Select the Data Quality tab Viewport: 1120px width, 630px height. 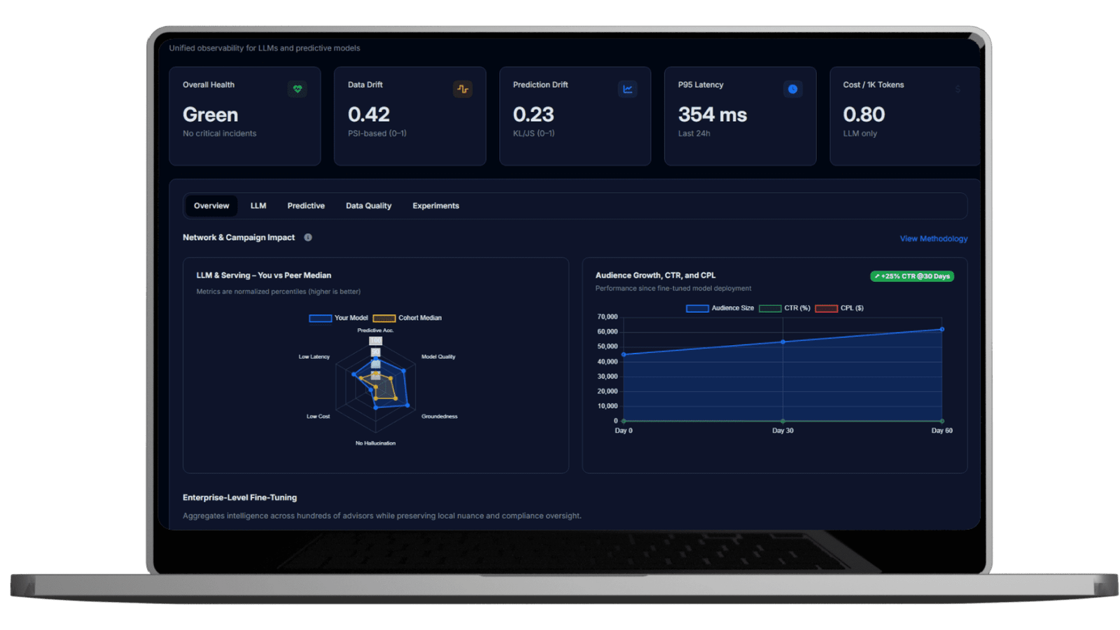pos(368,206)
